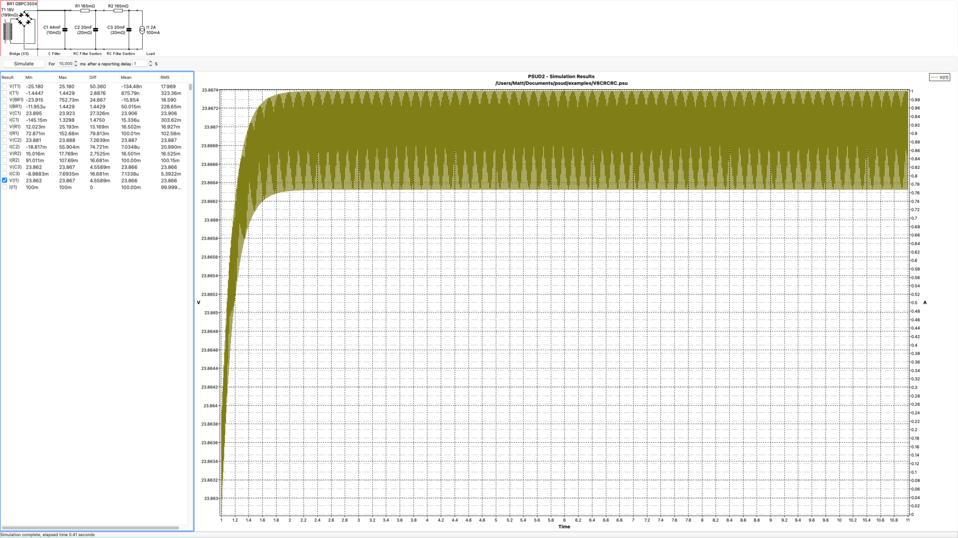Sort by the Max column header
Screen dimensions: 958x538
73,78
